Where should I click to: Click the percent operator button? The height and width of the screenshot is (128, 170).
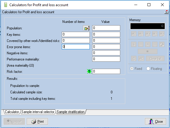[x=162, y=45]
